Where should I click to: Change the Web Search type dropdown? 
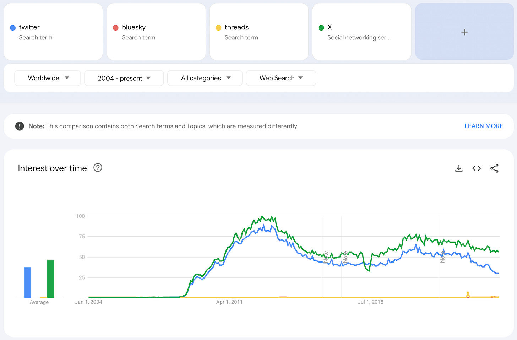(x=281, y=78)
